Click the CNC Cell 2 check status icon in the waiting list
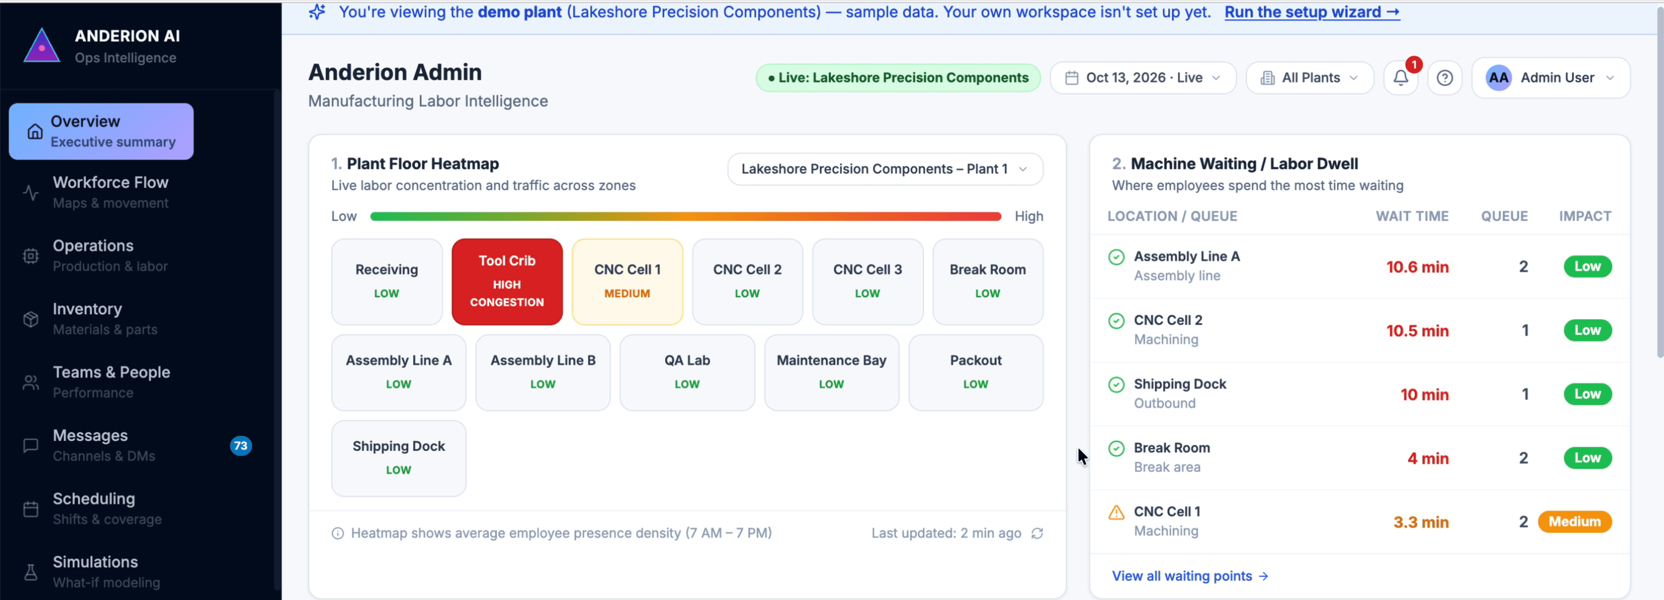 point(1116,321)
